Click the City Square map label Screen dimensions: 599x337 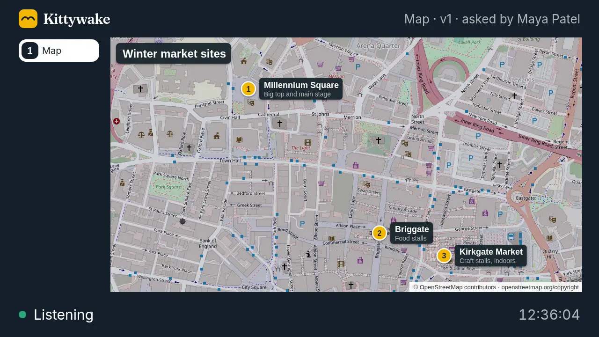click(254, 287)
